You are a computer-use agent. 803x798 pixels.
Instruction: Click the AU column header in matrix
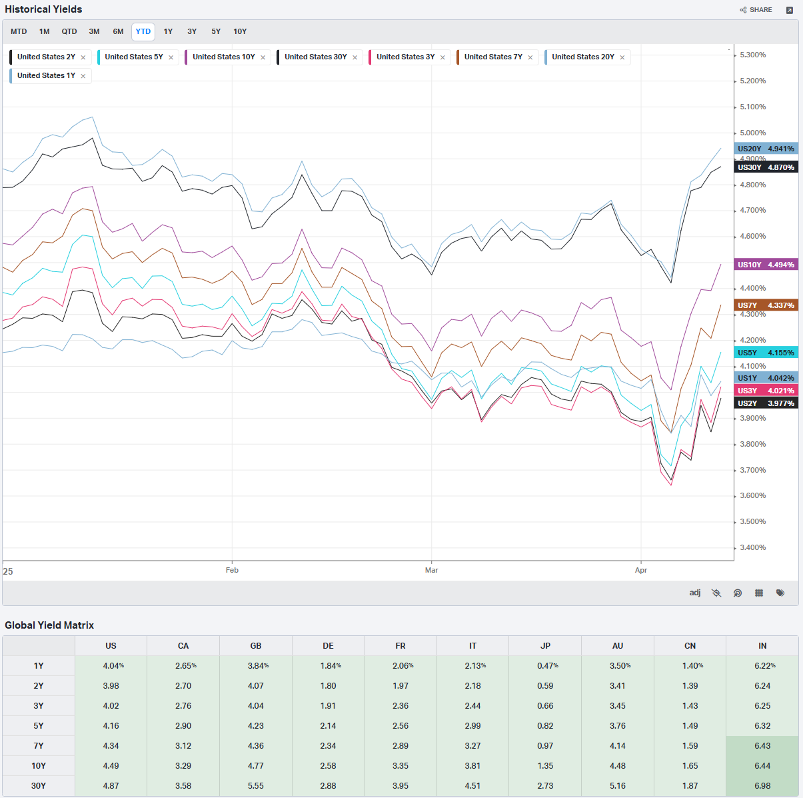click(x=618, y=646)
